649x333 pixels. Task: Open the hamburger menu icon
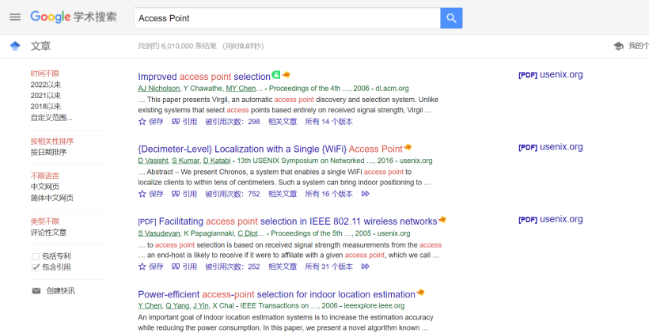point(15,17)
